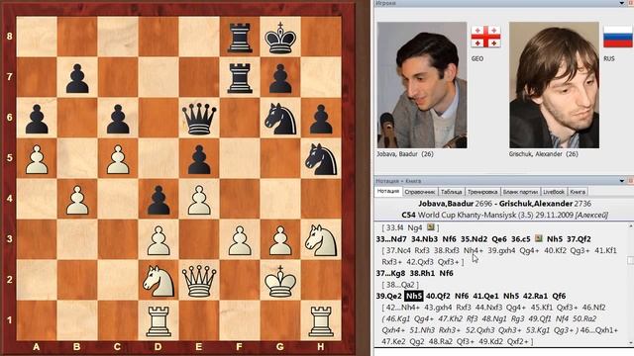634x356 pixels.
Task: Select move 40.Qf2 in notation
Action: click(438, 296)
